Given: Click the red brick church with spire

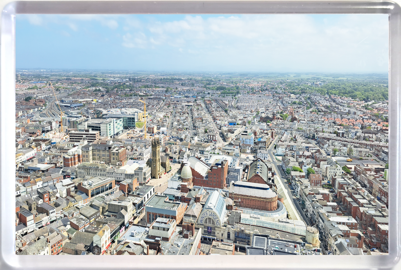Looking at the screenshot, I should 293,116.
